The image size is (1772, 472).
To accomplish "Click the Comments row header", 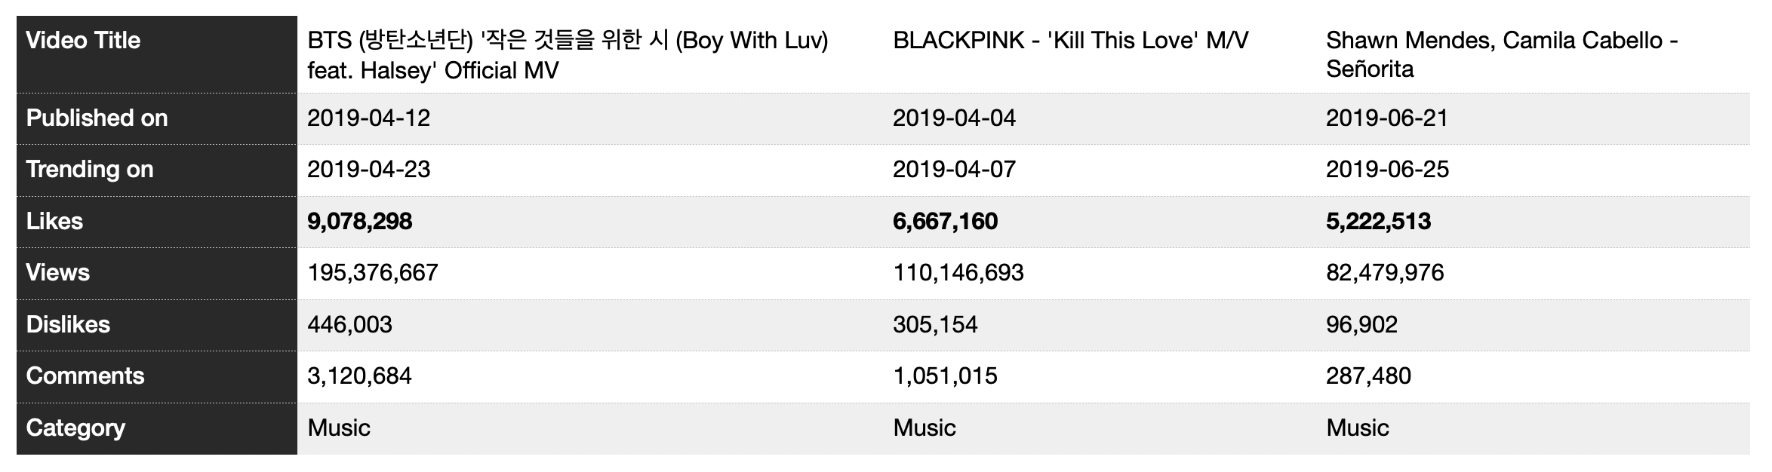I will (x=157, y=376).
